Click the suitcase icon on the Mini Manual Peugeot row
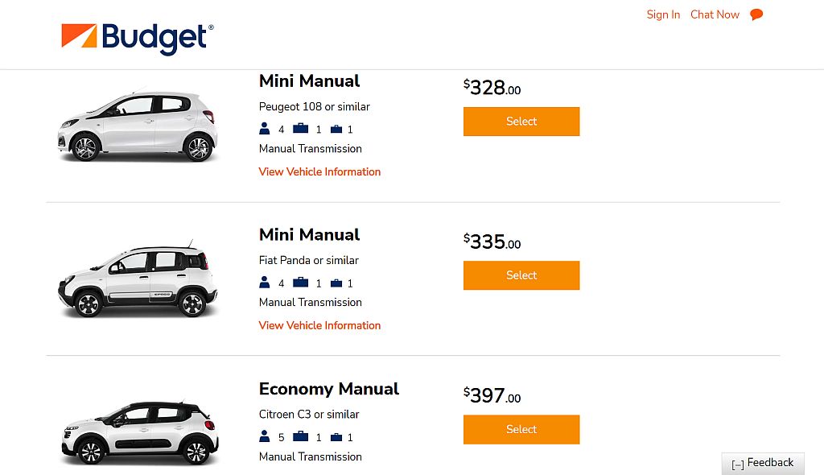This screenshot has width=824, height=475. pyautogui.click(x=300, y=129)
